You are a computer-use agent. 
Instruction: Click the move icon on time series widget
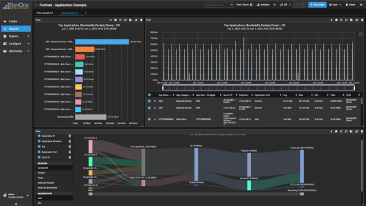click(331, 20)
